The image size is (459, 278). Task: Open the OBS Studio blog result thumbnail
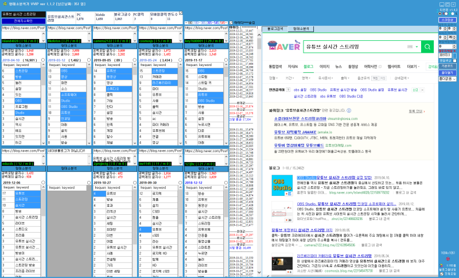(282, 186)
